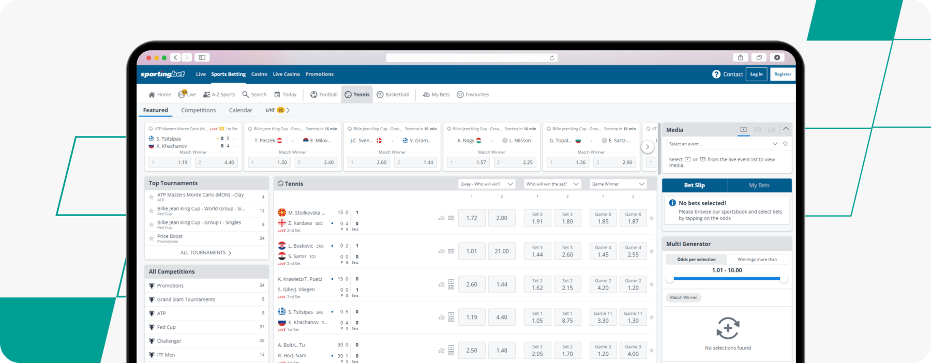This screenshot has height=363, width=931.
Task: Open statistics icon for Stoilkovska match
Action: (x=441, y=218)
